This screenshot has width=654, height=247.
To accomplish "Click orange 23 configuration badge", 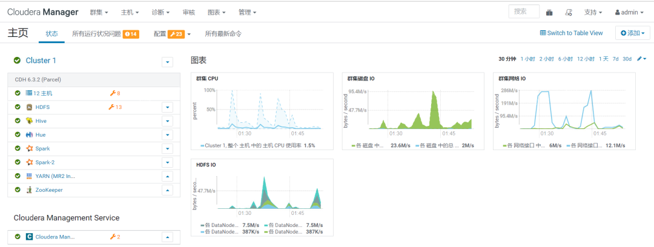I will click(176, 34).
